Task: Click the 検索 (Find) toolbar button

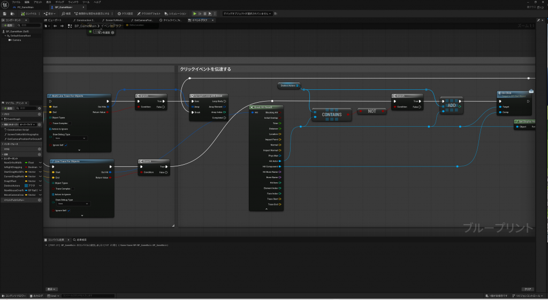Action: pyautogui.click(x=66, y=13)
